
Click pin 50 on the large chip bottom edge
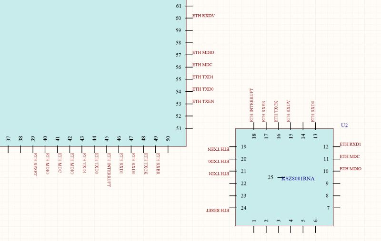click(168, 149)
